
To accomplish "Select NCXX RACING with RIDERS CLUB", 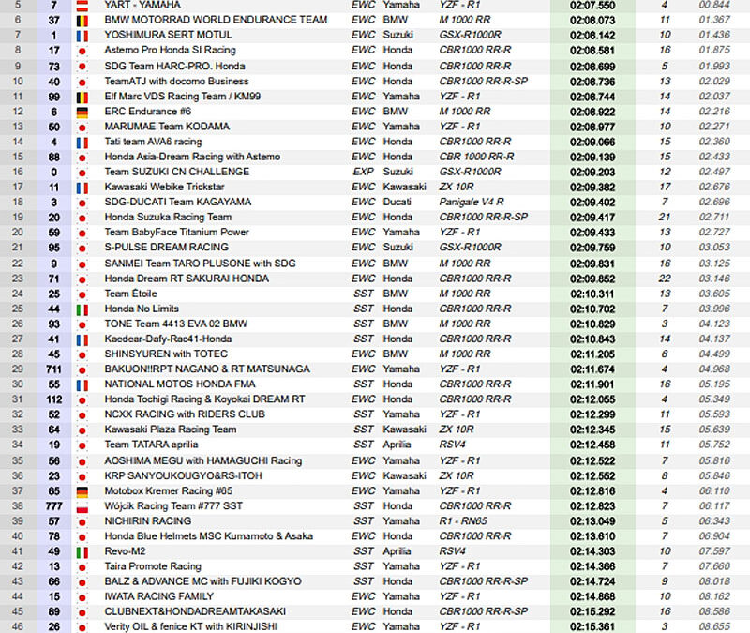I will (185, 414).
